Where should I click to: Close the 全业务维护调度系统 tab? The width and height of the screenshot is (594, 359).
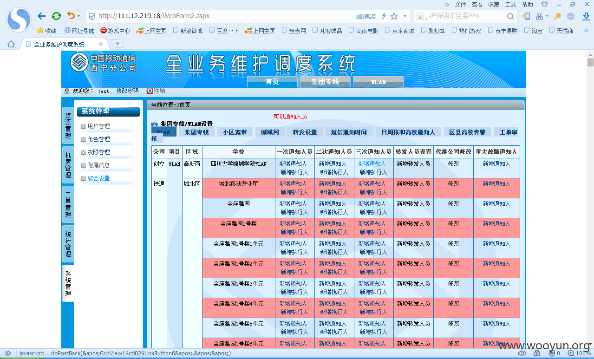[101, 44]
